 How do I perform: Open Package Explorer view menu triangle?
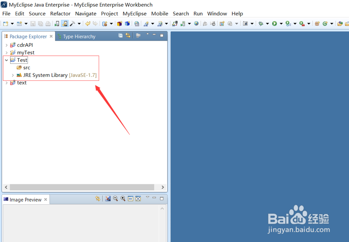point(147,34)
